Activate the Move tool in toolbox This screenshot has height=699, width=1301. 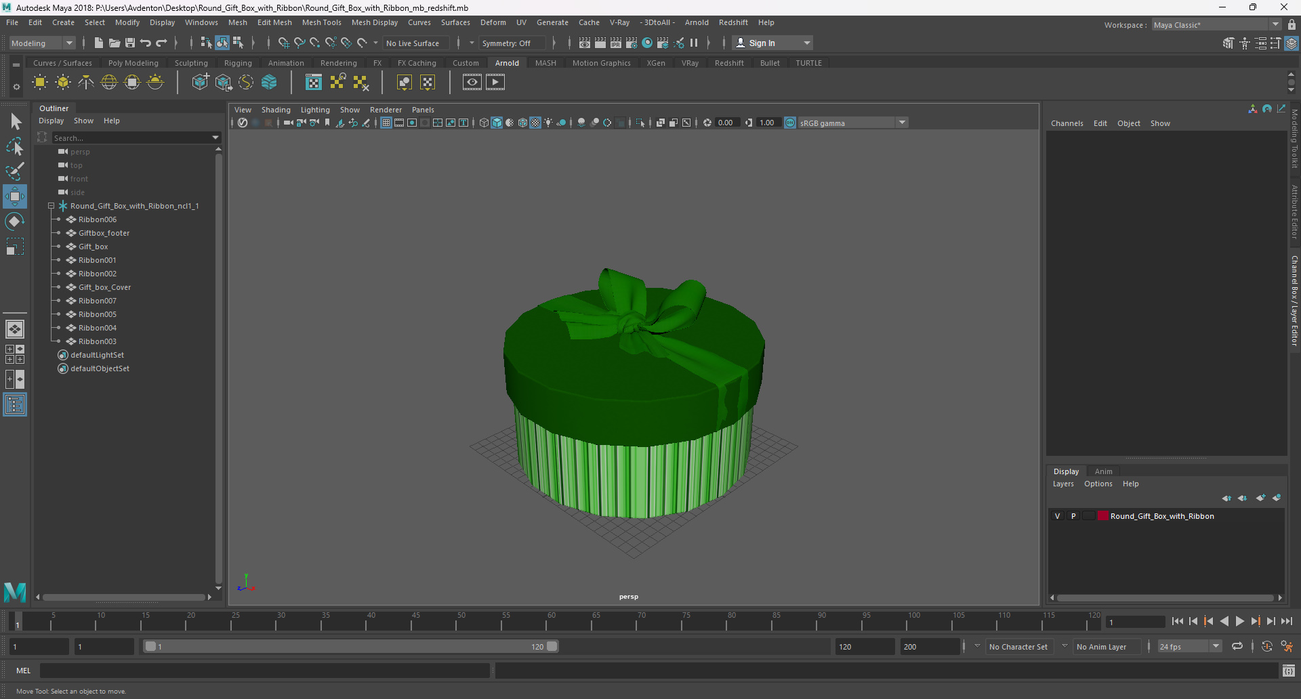[x=15, y=196]
